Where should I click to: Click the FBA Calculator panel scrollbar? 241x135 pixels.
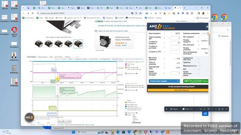click(x=209, y=39)
